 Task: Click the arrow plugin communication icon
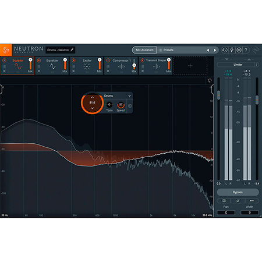(x=256, y=50)
